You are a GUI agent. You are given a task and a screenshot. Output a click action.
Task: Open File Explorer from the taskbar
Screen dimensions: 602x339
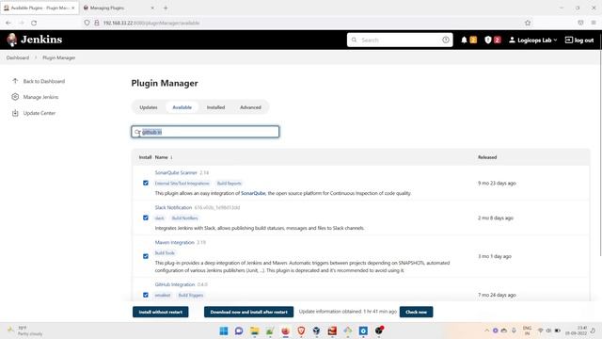pyautogui.click(x=254, y=331)
